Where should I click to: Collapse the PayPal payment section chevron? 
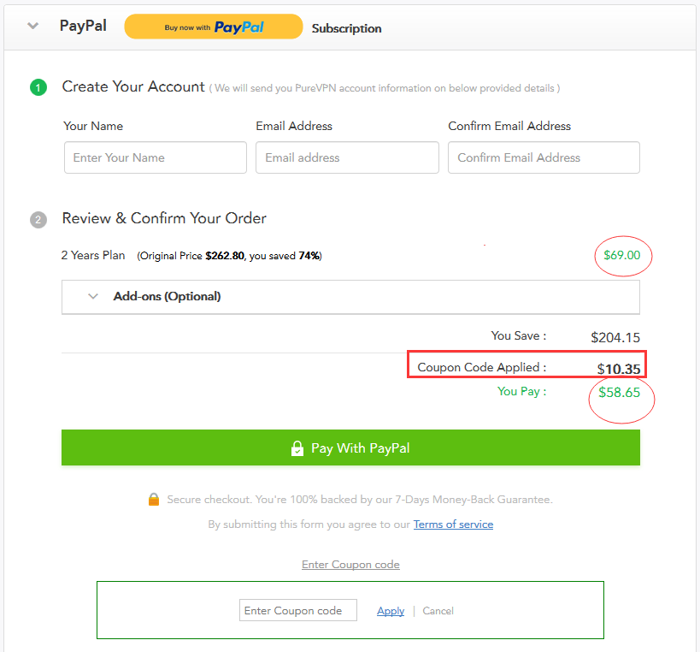click(x=33, y=26)
